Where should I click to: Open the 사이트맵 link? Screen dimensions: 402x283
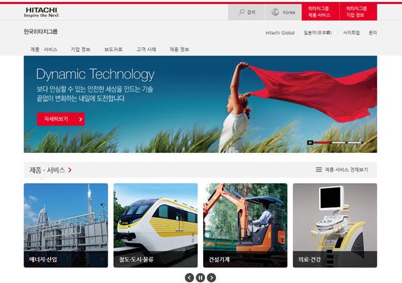click(351, 32)
